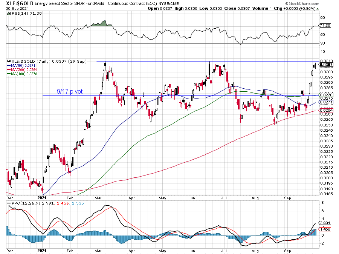
Task: Click the 30 level on RSI axis
Action: click(322, 43)
